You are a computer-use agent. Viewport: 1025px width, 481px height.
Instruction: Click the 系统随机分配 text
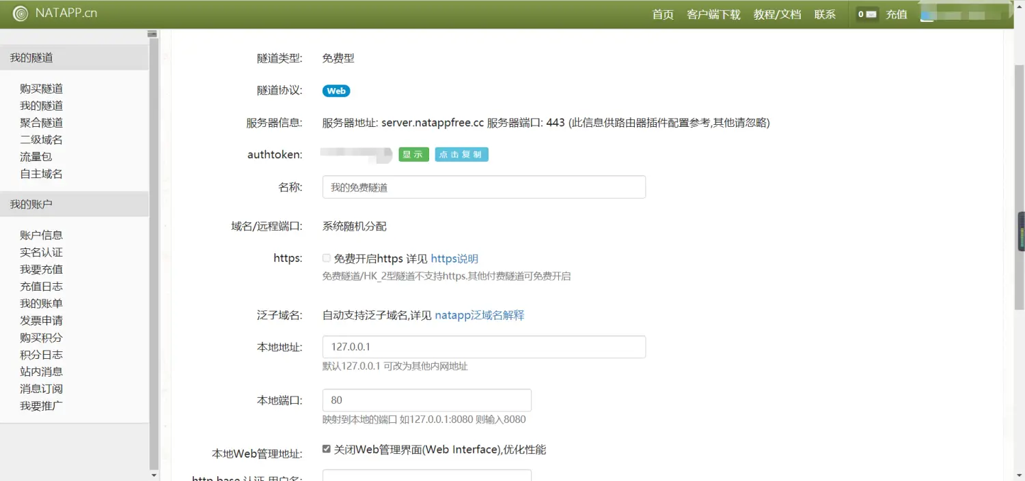(355, 227)
